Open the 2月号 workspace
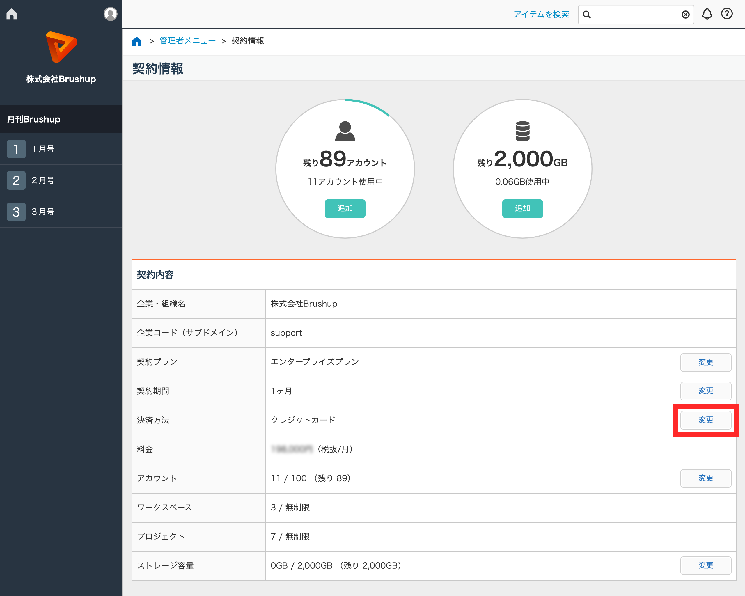The width and height of the screenshot is (745, 596). point(61,180)
